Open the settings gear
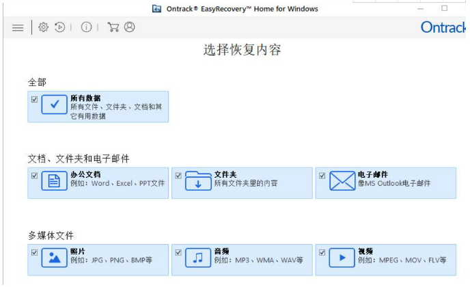The image size is (470, 287). point(43,27)
